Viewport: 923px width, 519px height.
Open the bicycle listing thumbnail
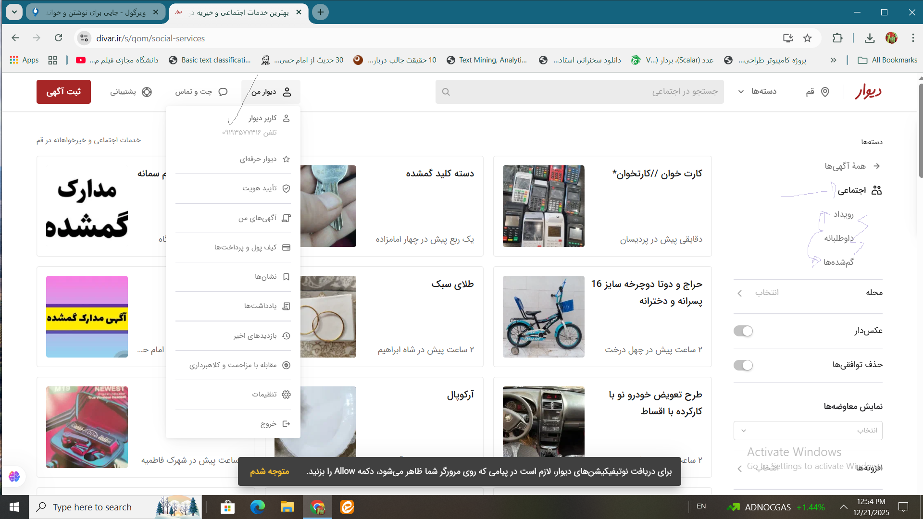pyautogui.click(x=543, y=317)
